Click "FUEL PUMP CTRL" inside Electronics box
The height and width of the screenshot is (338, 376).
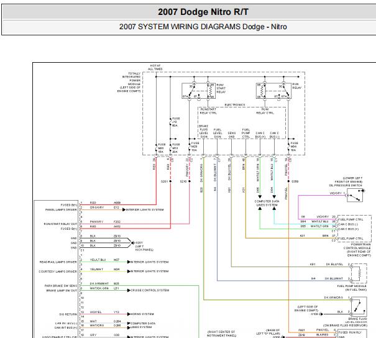[x=245, y=133]
